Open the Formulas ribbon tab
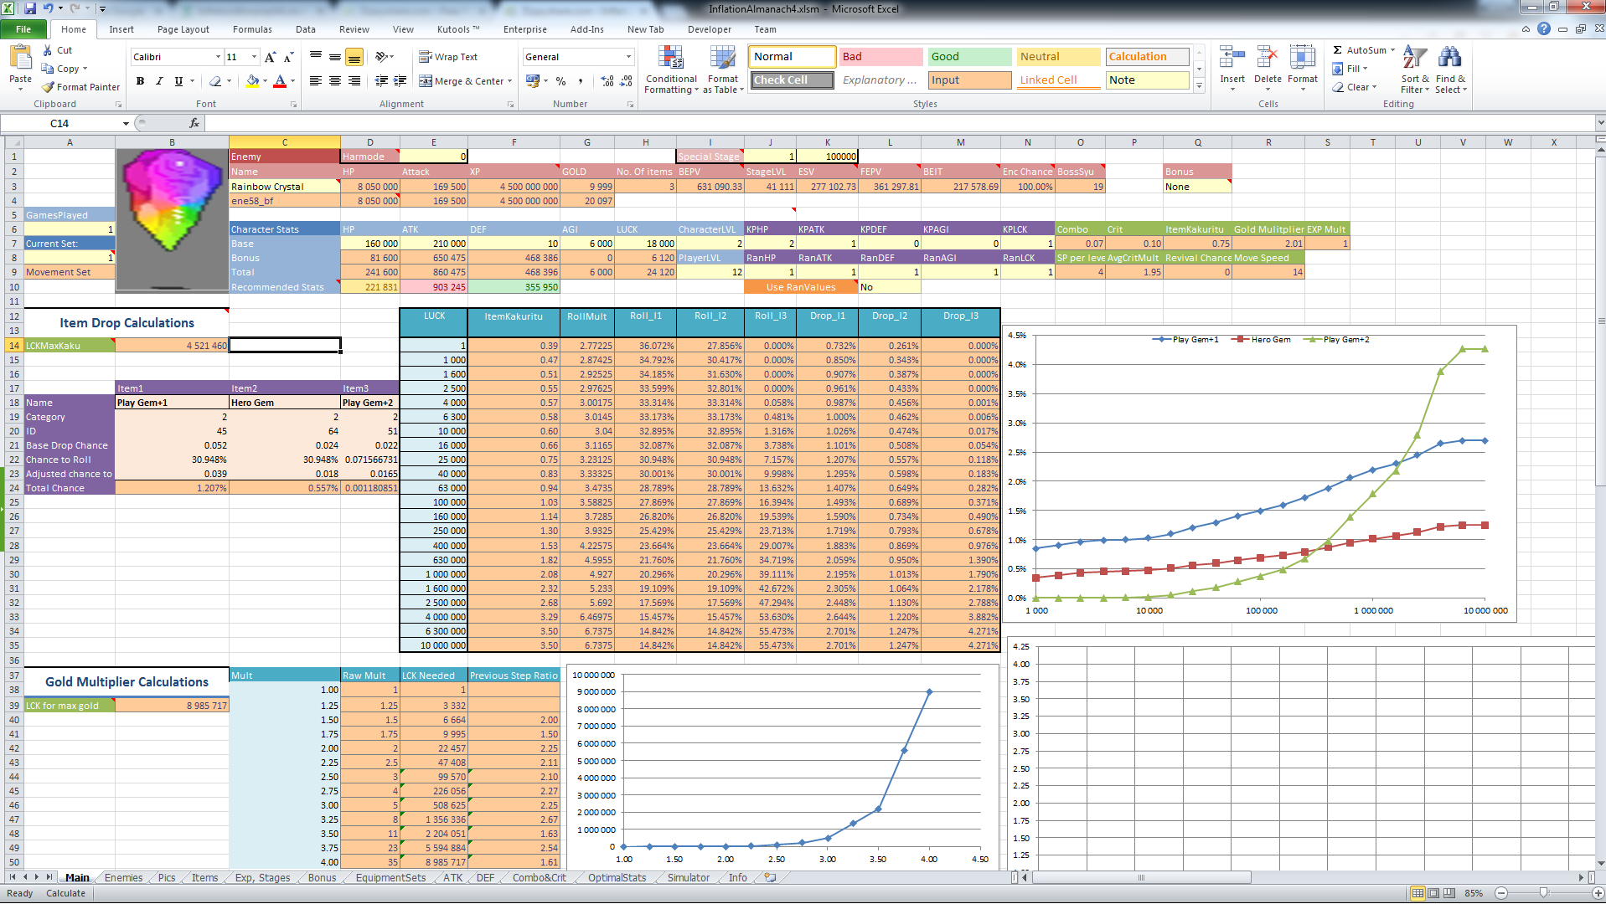 click(252, 29)
